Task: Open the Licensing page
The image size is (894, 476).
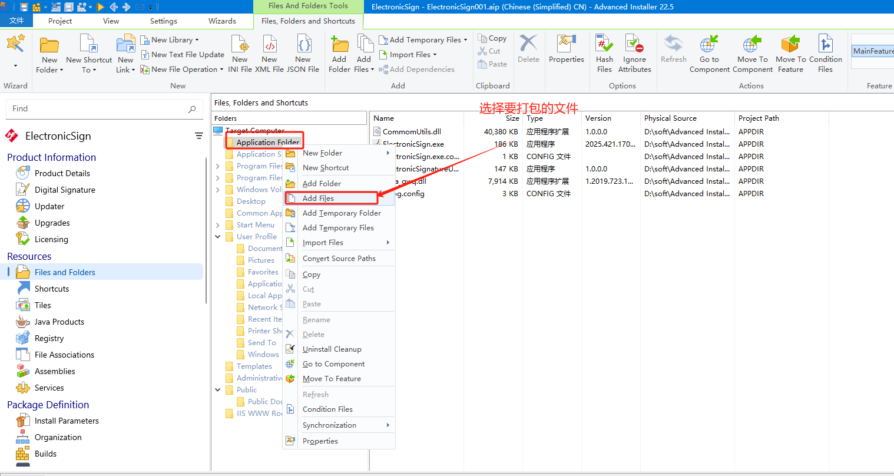Action: point(51,239)
